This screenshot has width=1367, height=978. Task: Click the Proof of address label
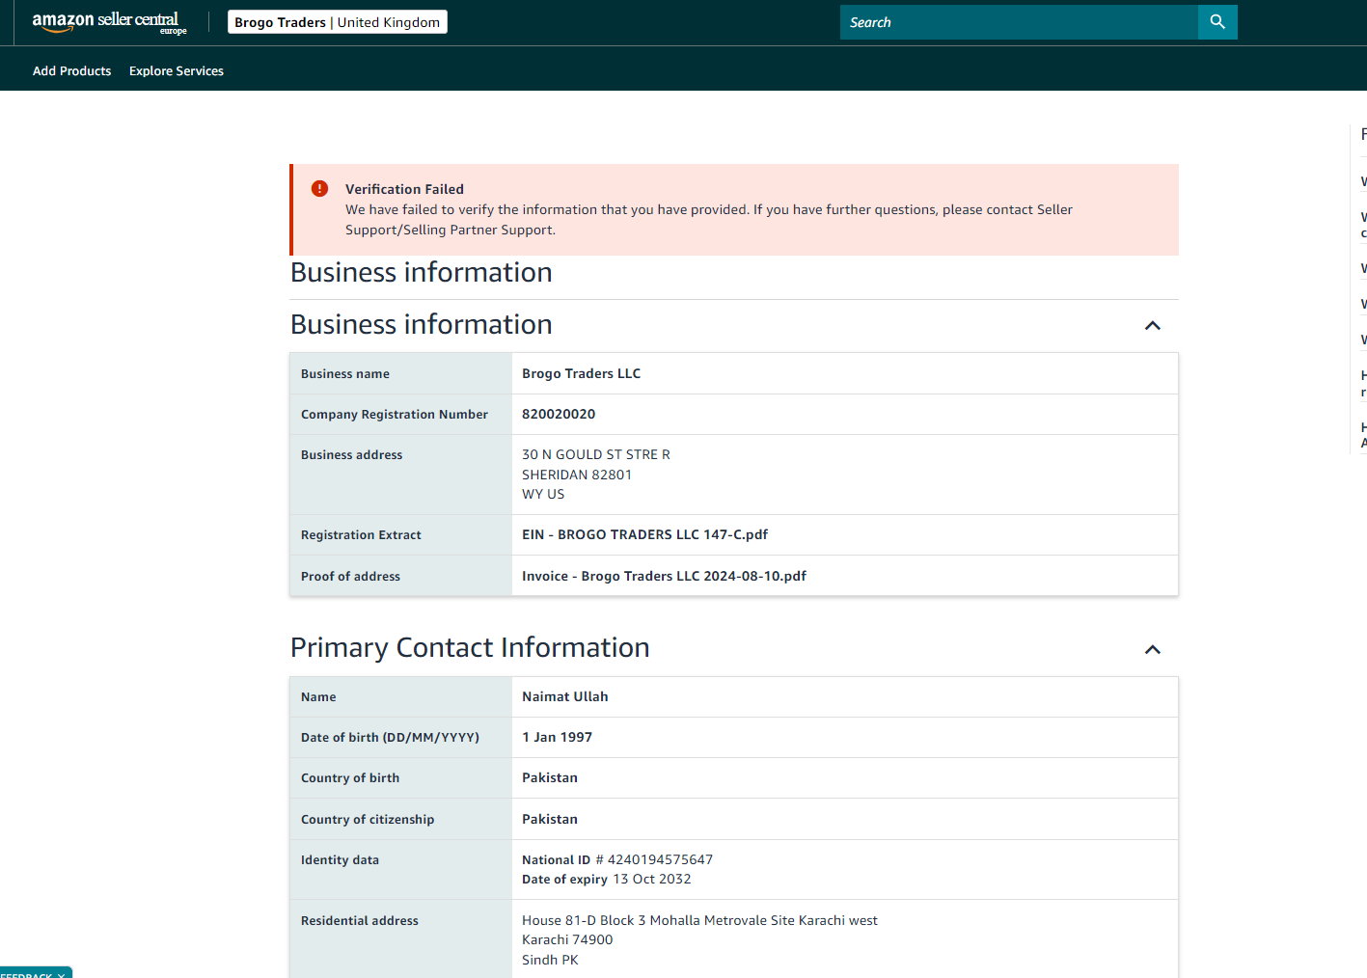pyautogui.click(x=350, y=576)
